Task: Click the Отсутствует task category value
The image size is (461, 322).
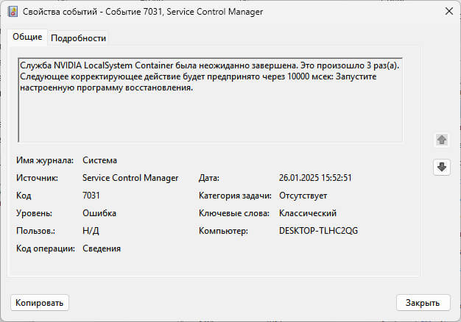Action: pos(303,196)
